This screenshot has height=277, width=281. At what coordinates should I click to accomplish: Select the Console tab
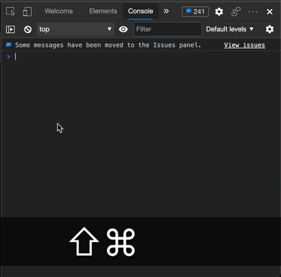pos(140,11)
